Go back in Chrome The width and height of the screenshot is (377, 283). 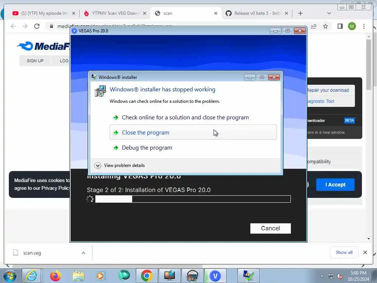pos(13,26)
